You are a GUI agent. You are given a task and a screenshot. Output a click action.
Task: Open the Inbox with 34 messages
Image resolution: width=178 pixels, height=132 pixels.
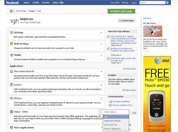click(x=58, y=3)
